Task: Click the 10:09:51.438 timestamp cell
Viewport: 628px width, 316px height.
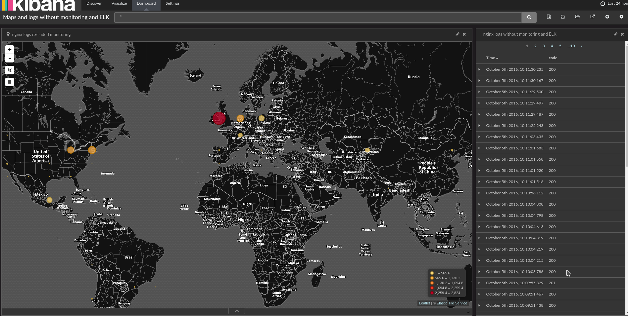Action: [x=514, y=305]
